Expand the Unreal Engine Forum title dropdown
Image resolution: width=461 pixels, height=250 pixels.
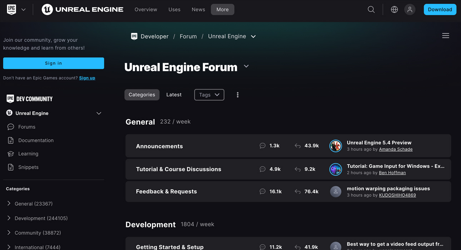pyautogui.click(x=246, y=66)
